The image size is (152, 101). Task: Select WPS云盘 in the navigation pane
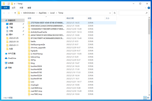click(x=10, y=53)
